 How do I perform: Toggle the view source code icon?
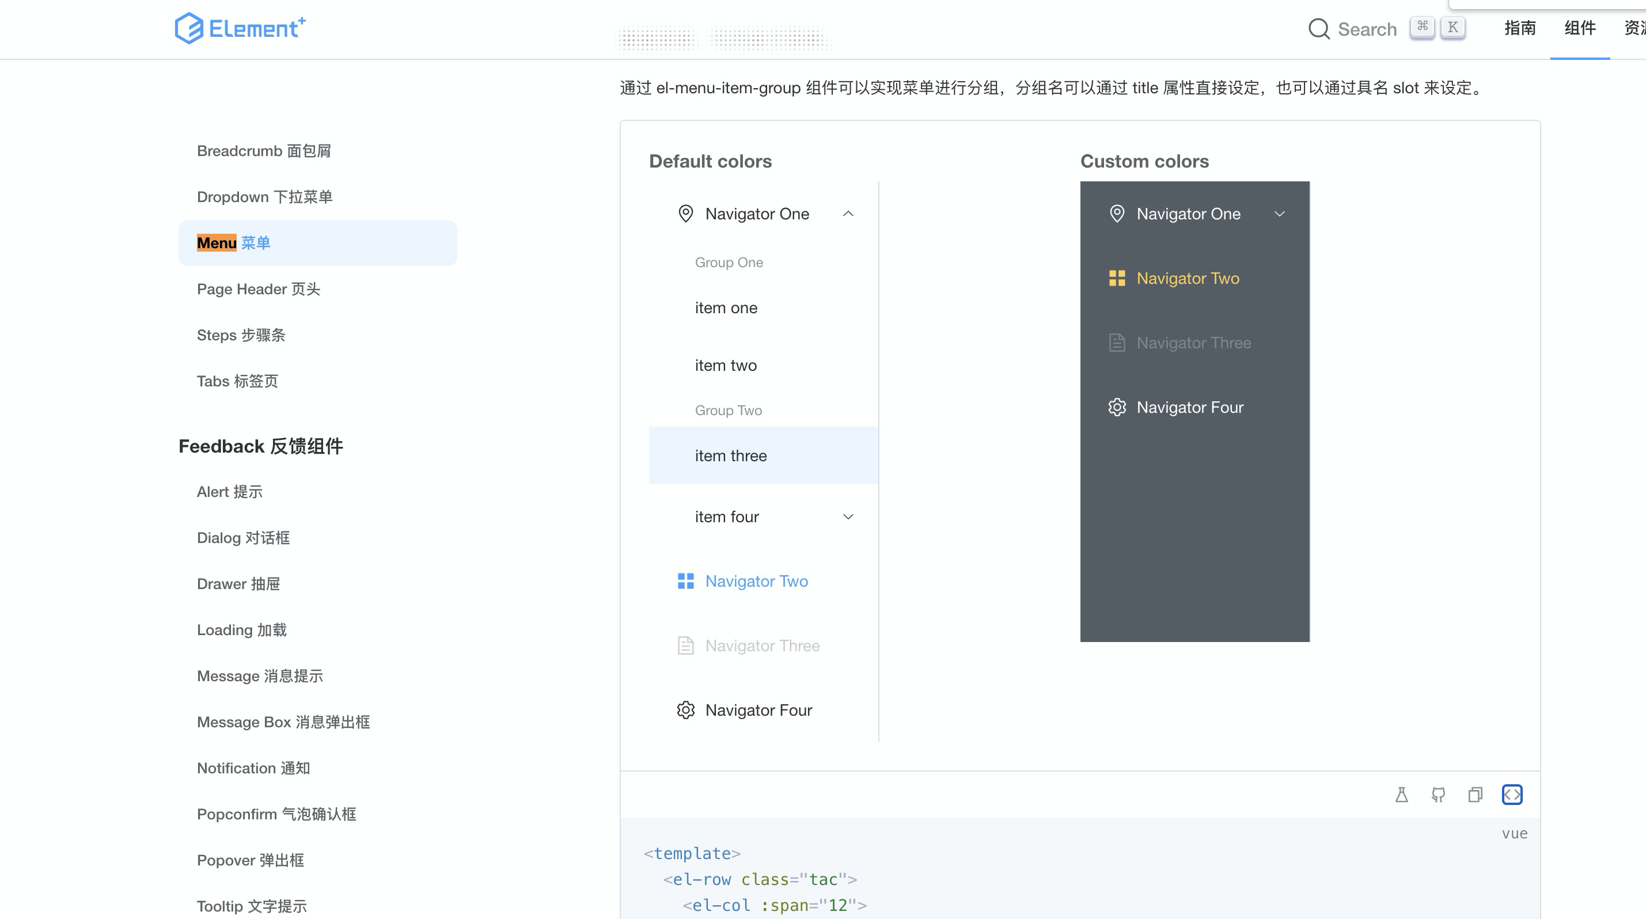(1512, 795)
